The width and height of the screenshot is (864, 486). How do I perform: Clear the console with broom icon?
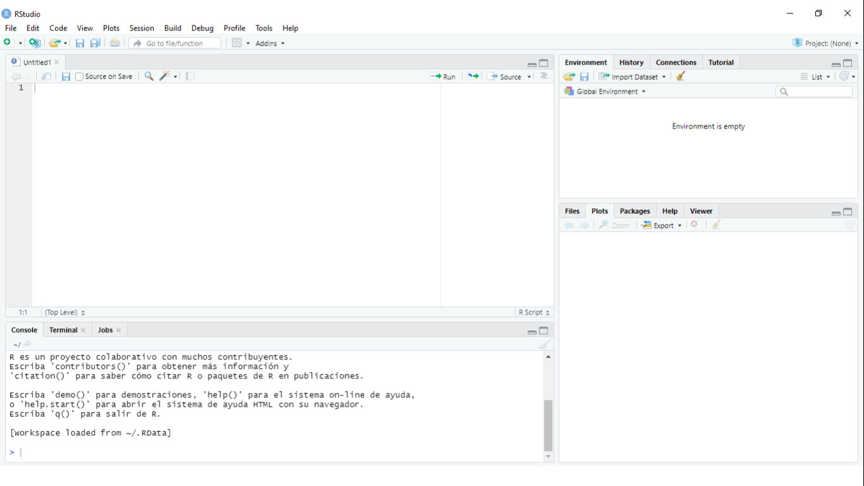click(544, 344)
